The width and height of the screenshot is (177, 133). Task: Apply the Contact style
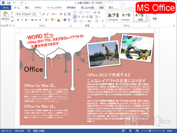coord(126,17)
